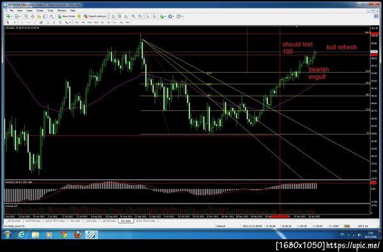Open the Help menu
Screen dimensions: 383x252
[73, 11]
